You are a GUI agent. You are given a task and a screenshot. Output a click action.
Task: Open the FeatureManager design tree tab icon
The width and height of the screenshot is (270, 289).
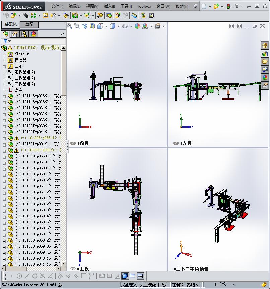tap(5, 34)
